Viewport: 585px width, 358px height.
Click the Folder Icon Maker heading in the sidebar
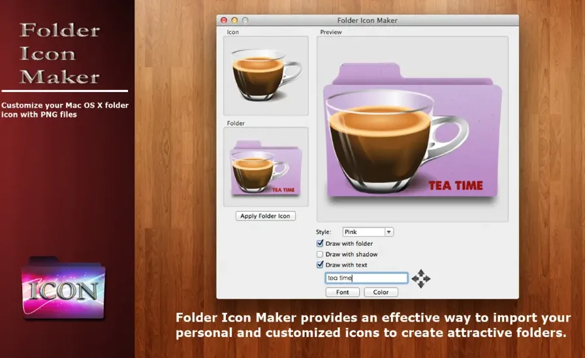59,53
